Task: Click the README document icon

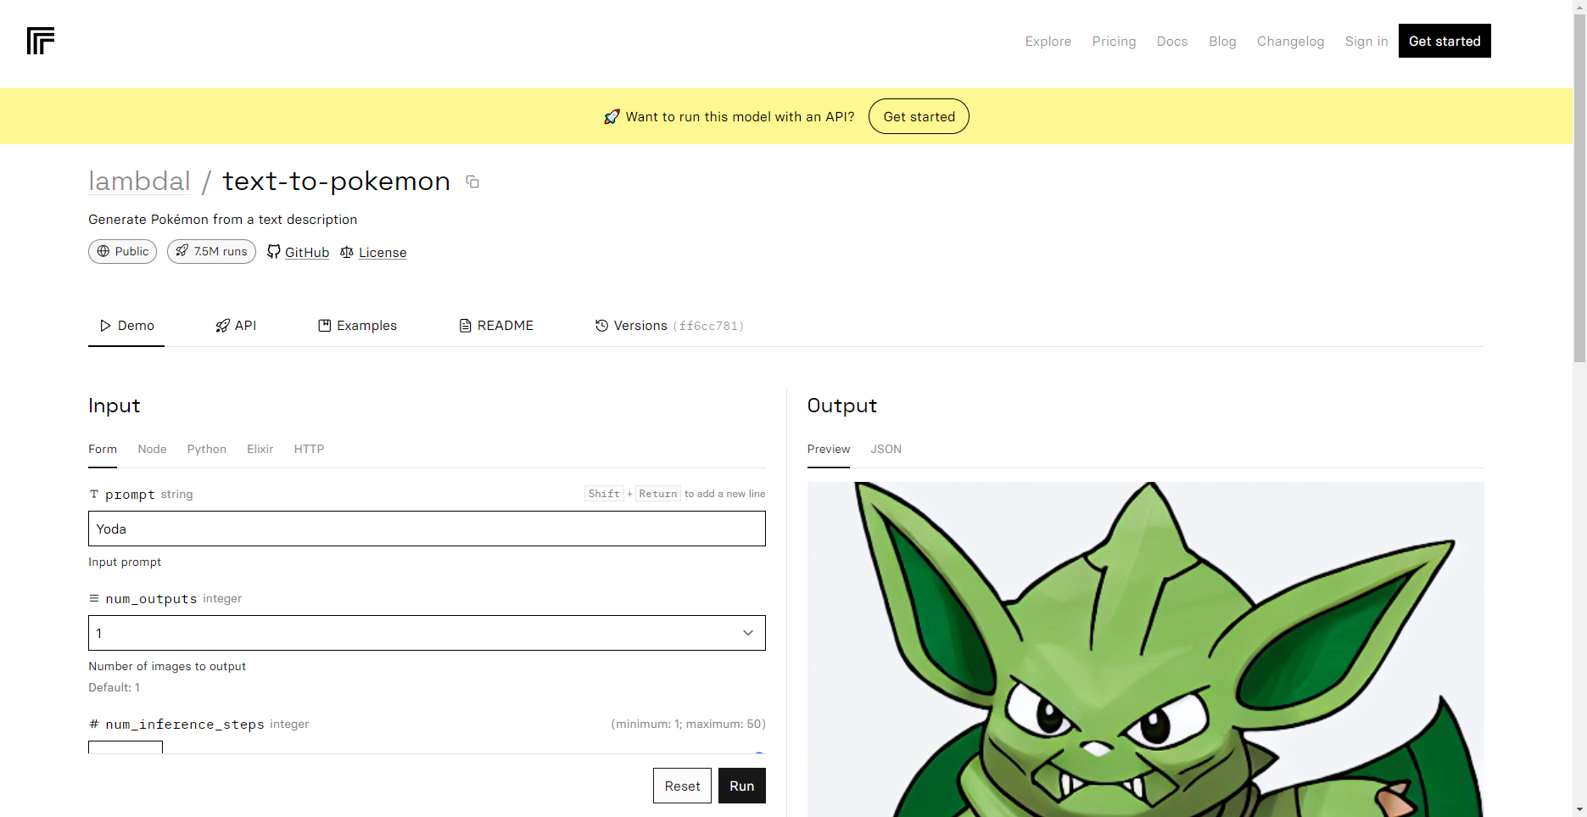Action: coord(465,326)
